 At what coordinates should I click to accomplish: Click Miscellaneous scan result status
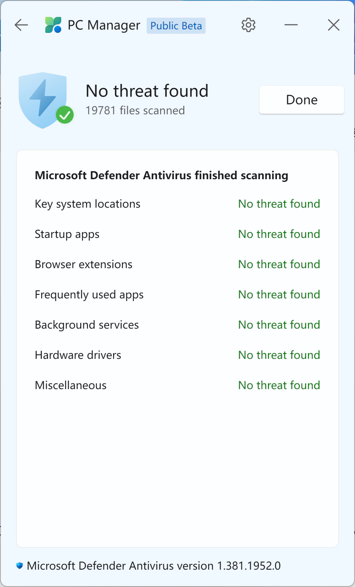click(279, 385)
